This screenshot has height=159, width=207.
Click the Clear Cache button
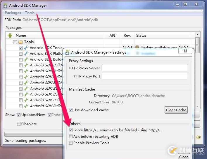click(176, 110)
